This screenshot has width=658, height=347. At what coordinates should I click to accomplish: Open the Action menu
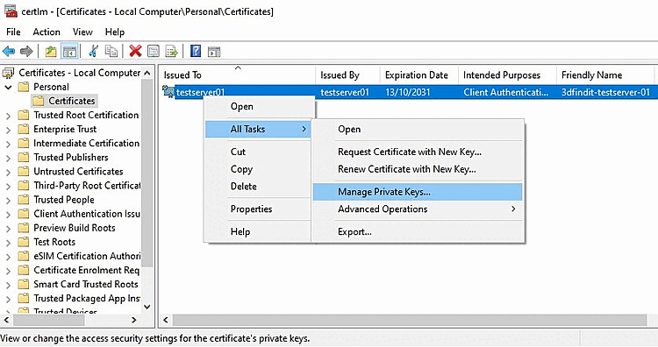(46, 32)
